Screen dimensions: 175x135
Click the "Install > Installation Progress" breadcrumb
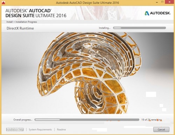point(22,22)
